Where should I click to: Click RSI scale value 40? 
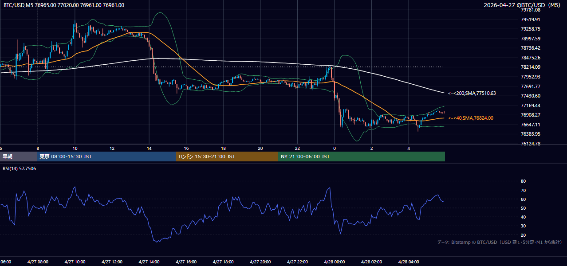pos(523,217)
